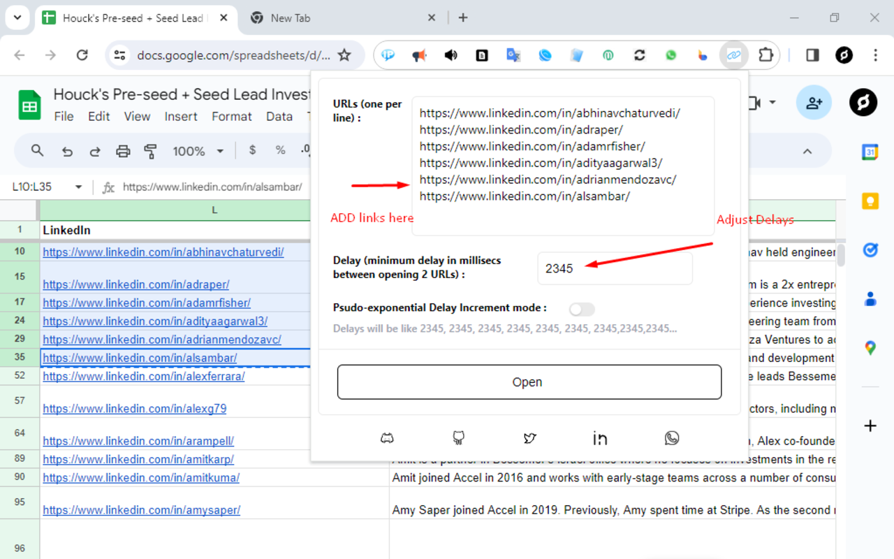Open the alexg79 LinkedIn link

tap(135, 408)
